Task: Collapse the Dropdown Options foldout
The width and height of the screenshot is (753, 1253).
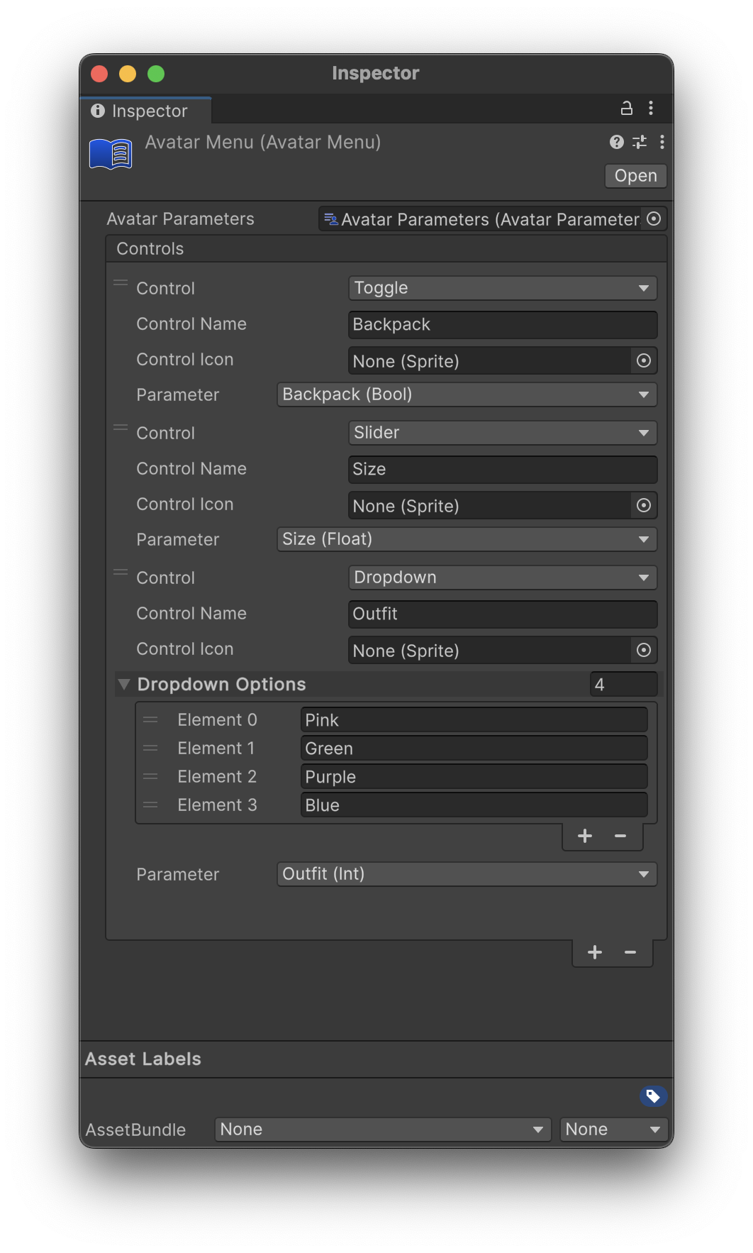Action: (x=125, y=685)
